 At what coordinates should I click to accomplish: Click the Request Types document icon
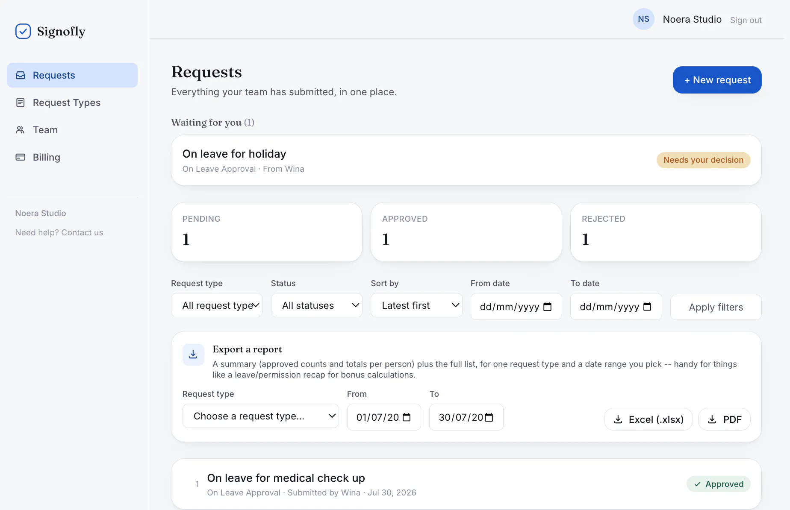click(21, 103)
